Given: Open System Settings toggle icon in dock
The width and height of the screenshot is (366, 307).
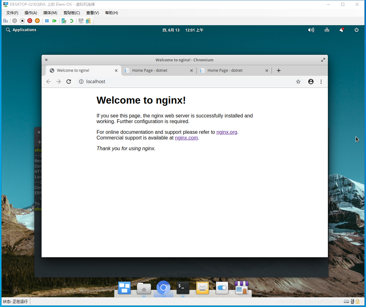Looking at the screenshot, I should [x=222, y=288].
